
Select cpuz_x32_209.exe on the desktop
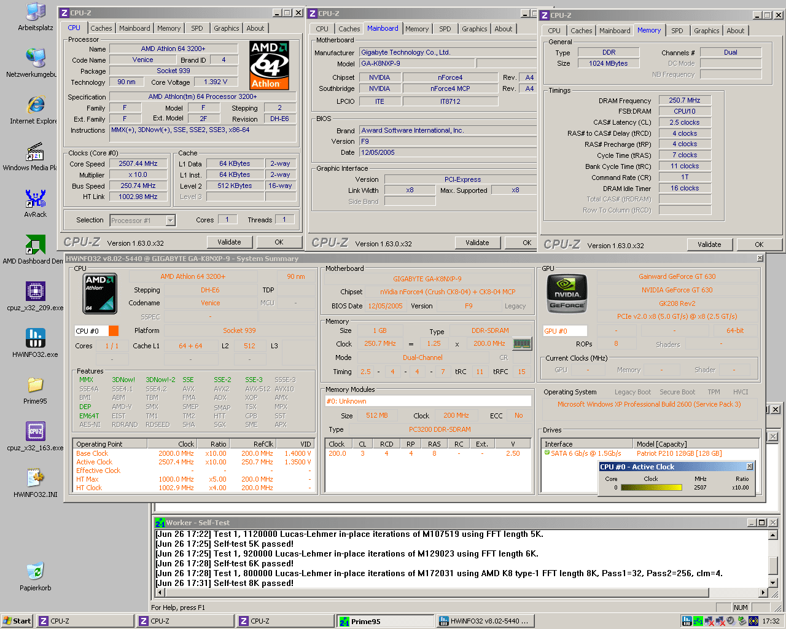pos(35,297)
